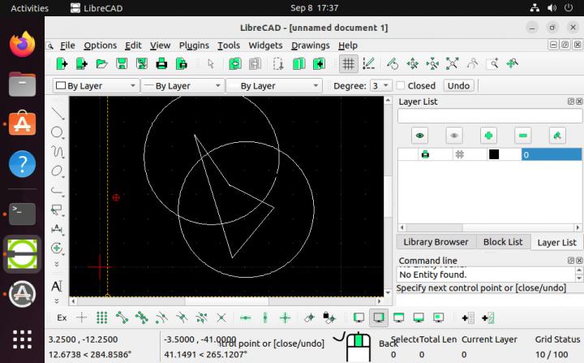Open the first By Layer color dropdown
The height and width of the screenshot is (363, 584).
[96, 85]
